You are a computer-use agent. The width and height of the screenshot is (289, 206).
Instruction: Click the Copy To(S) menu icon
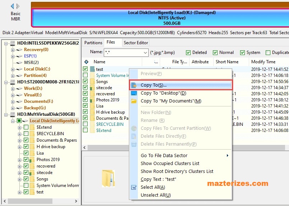point(134,85)
